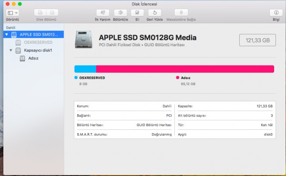Minimize window with the yellow button

click(x=14, y=4)
